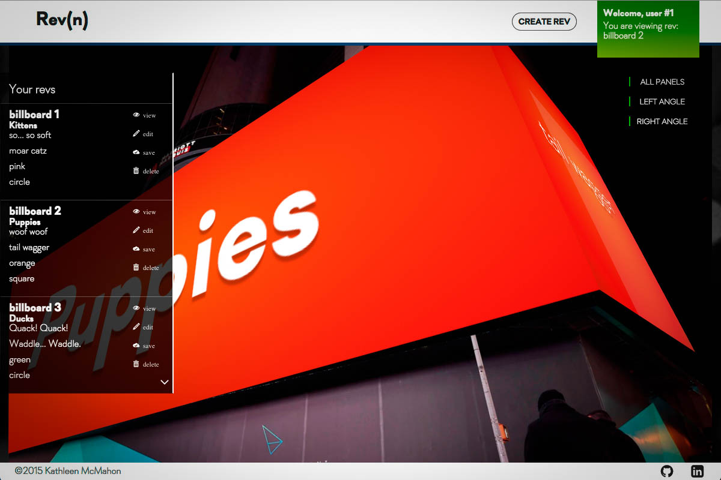Toggle view of billboard 3 with the eye icon
Image resolution: width=721 pixels, height=480 pixels.
tap(136, 308)
